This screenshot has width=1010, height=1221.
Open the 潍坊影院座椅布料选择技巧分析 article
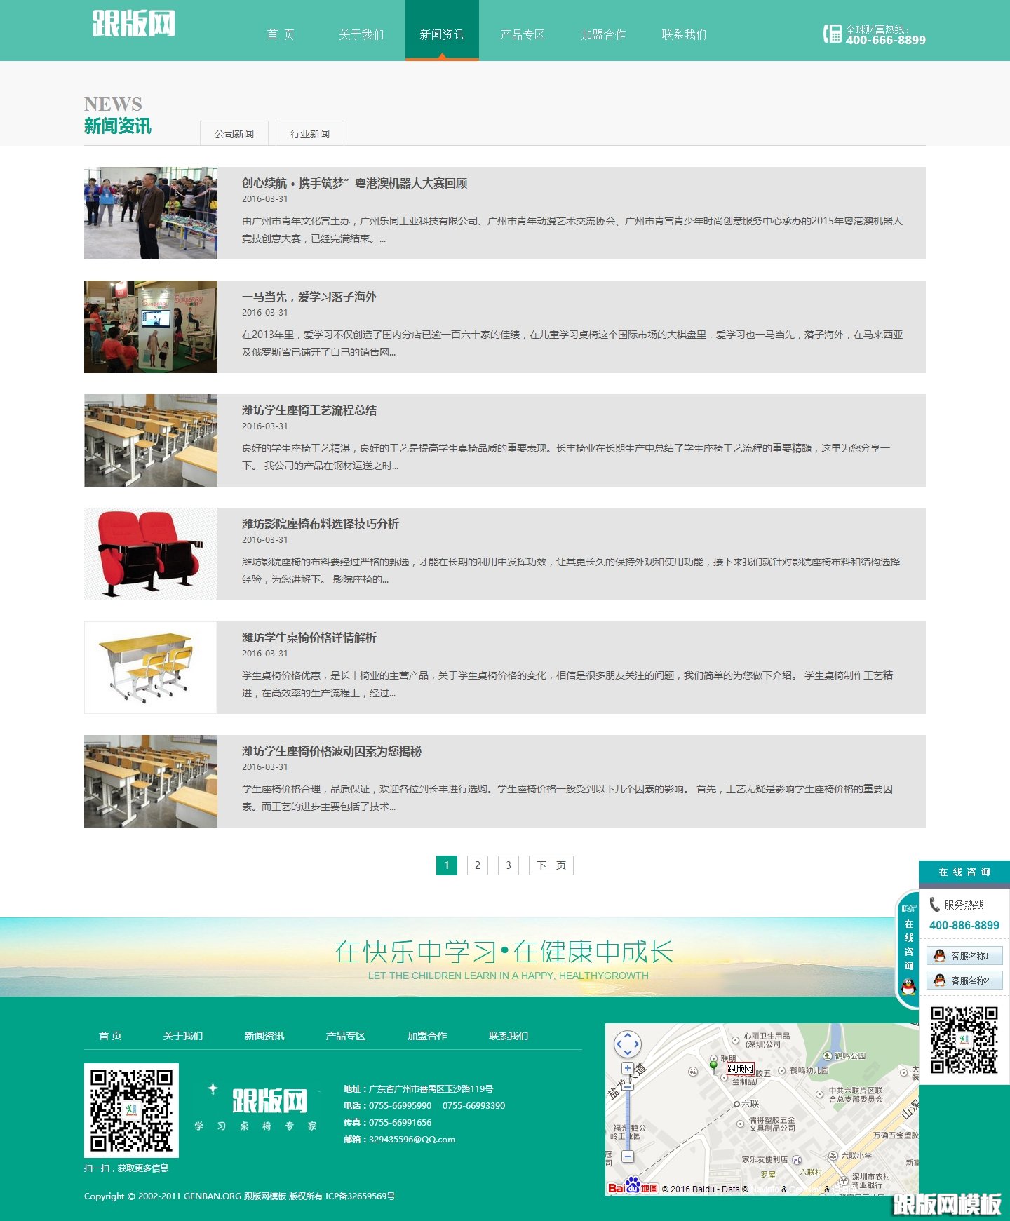(x=320, y=524)
